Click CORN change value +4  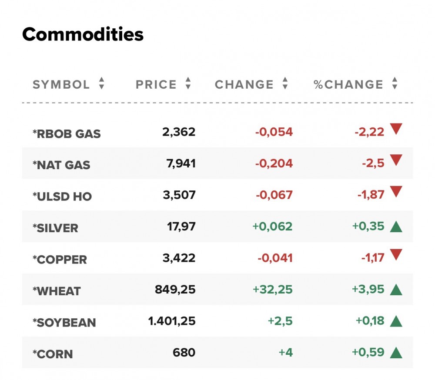285,352
